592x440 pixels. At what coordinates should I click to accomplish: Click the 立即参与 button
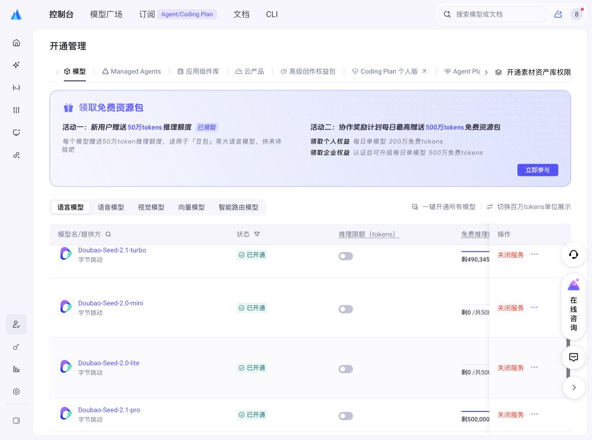[538, 170]
